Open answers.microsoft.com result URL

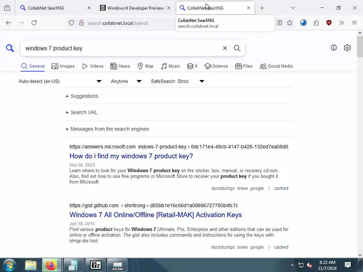(x=179, y=147)
